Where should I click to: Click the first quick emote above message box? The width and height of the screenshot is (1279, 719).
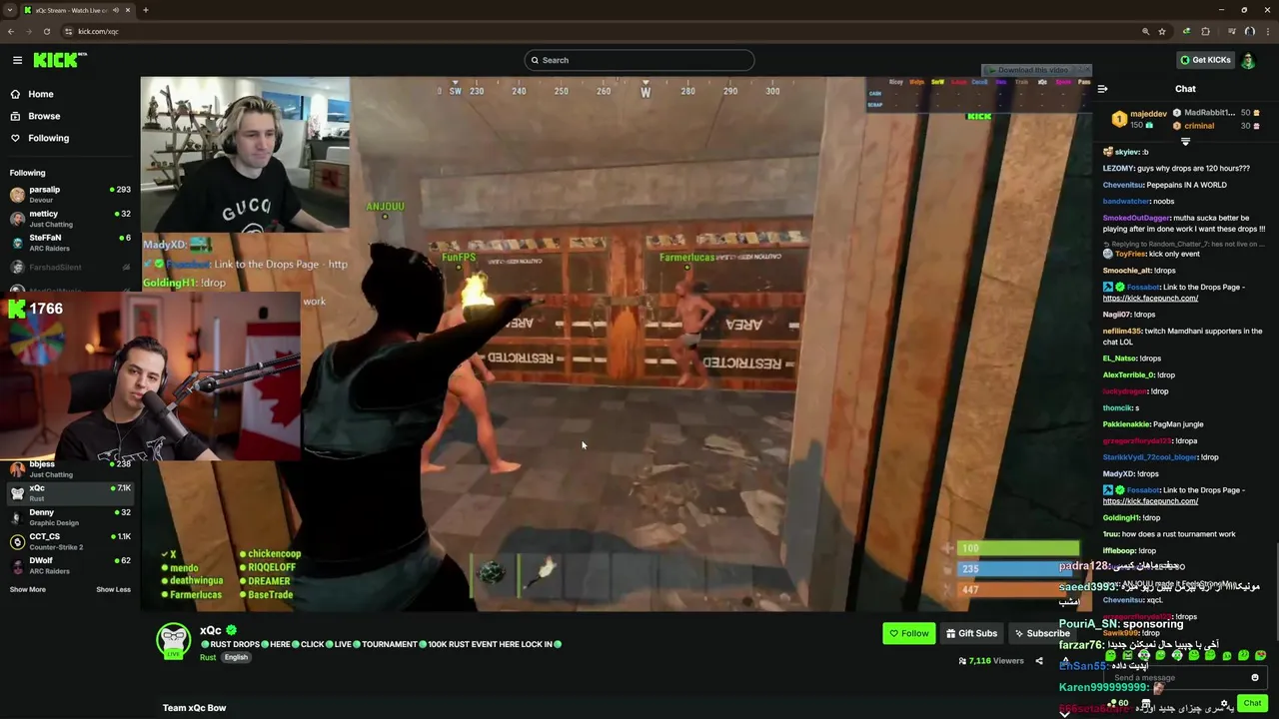click(1111, 656)
